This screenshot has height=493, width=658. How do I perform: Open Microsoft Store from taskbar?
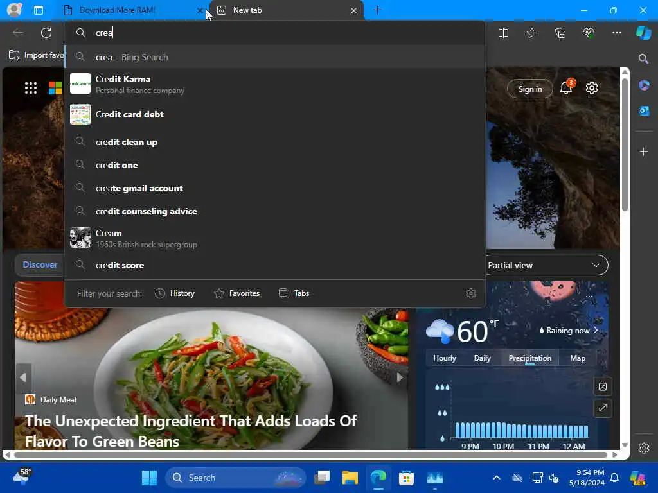(x=406, y=478)
